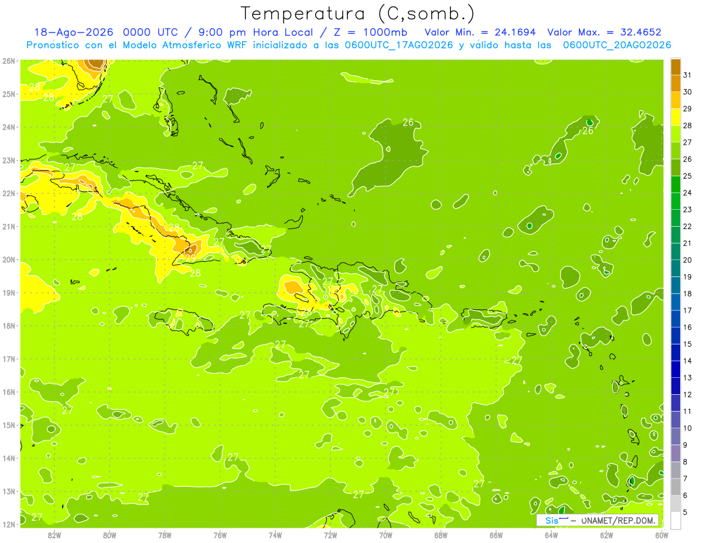Screen dimensions: 703x543
Task: Click legend value 25 on color scale
Action: pos(687,176)
